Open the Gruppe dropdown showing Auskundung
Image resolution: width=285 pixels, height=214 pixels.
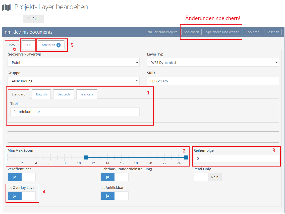pos(73,81)
